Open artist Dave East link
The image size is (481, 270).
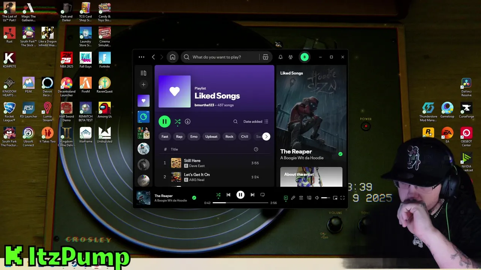[197, 166]
